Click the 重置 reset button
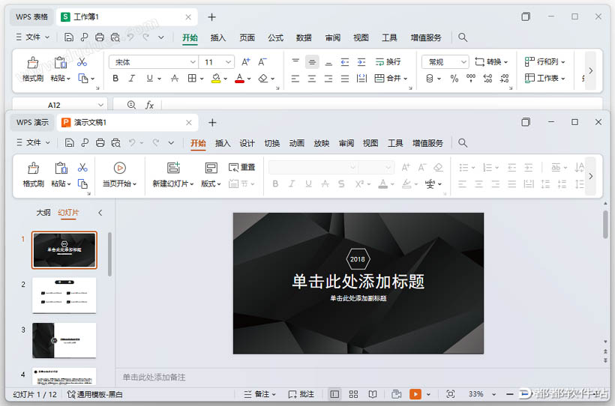 [x=242, y=167]
